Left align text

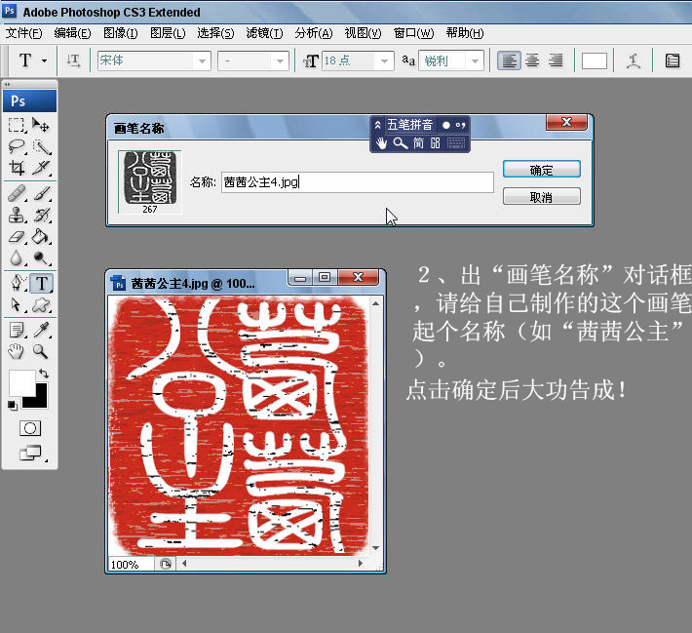coord(509,60)
